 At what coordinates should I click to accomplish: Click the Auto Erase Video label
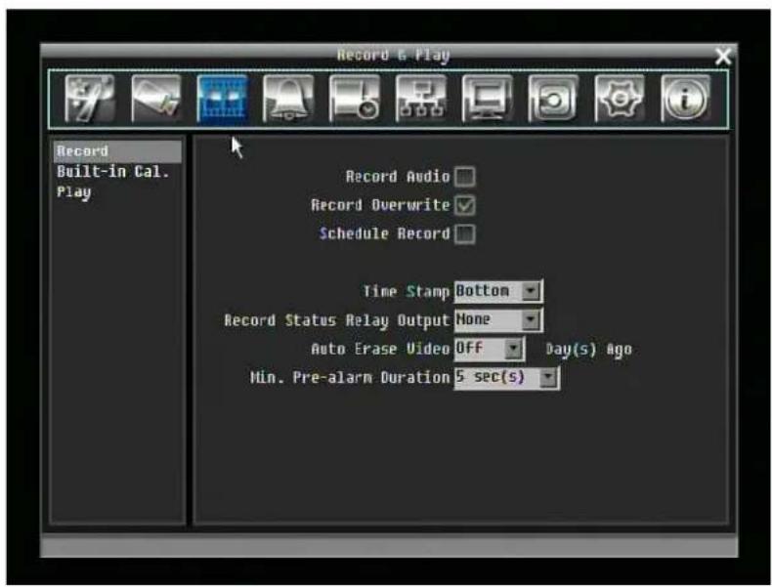pos(380,349)
